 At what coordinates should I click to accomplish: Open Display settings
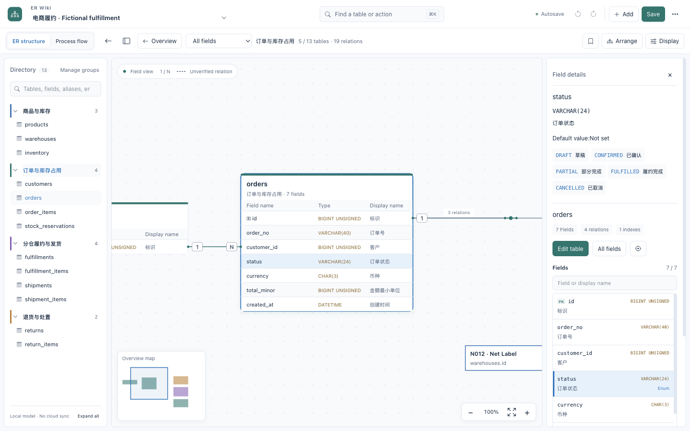click(x=665, y=41)
